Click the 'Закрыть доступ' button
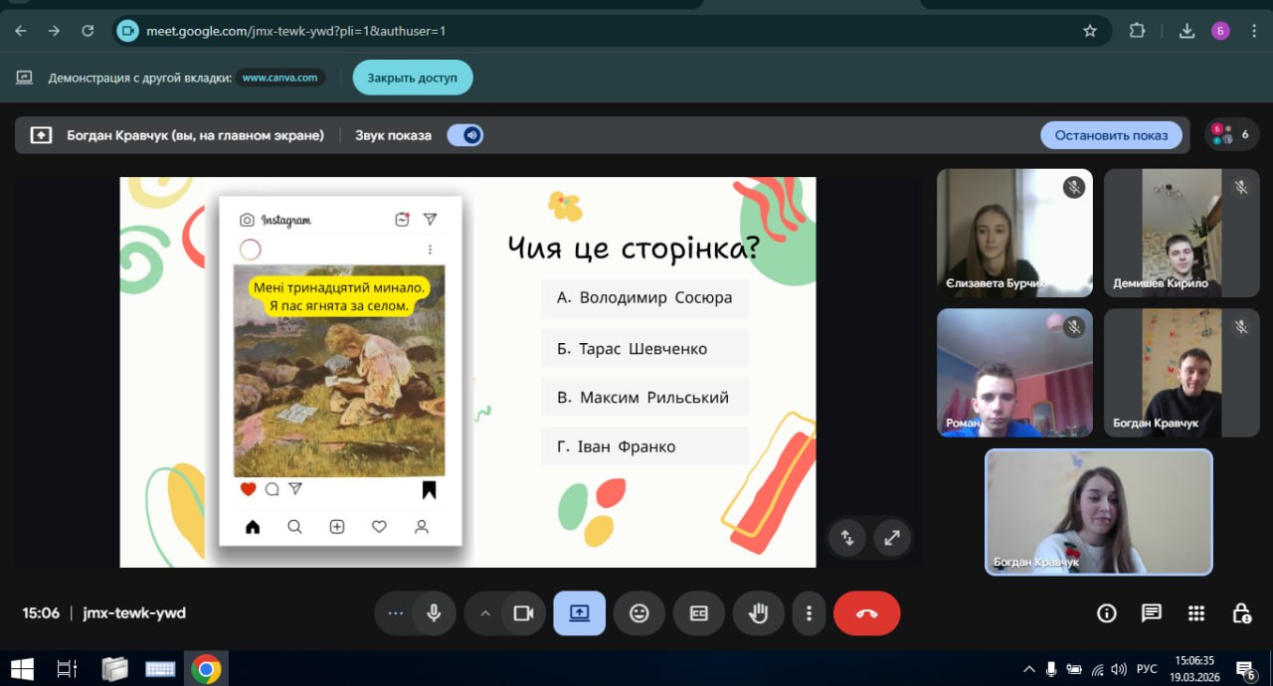Image resolution: width=1273 pixels, height=686 pixels. 412,78
